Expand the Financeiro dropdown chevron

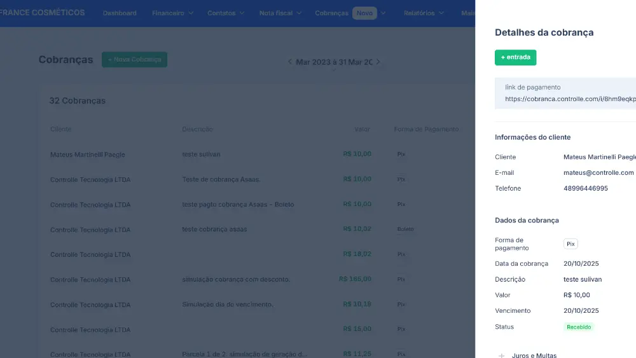(191, 13)
